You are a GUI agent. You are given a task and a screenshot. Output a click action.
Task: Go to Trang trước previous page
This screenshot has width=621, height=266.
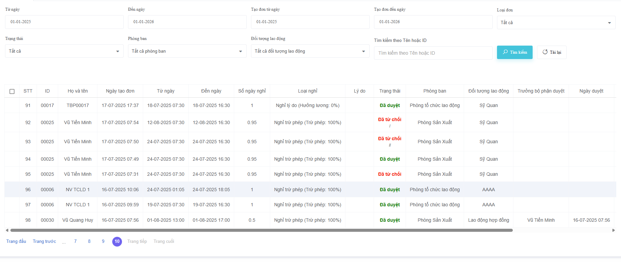tap(44, 242)
